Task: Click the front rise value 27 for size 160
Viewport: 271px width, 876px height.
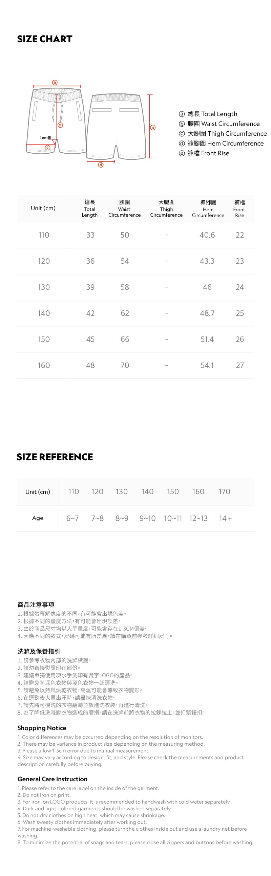Action: click(240, 365)
